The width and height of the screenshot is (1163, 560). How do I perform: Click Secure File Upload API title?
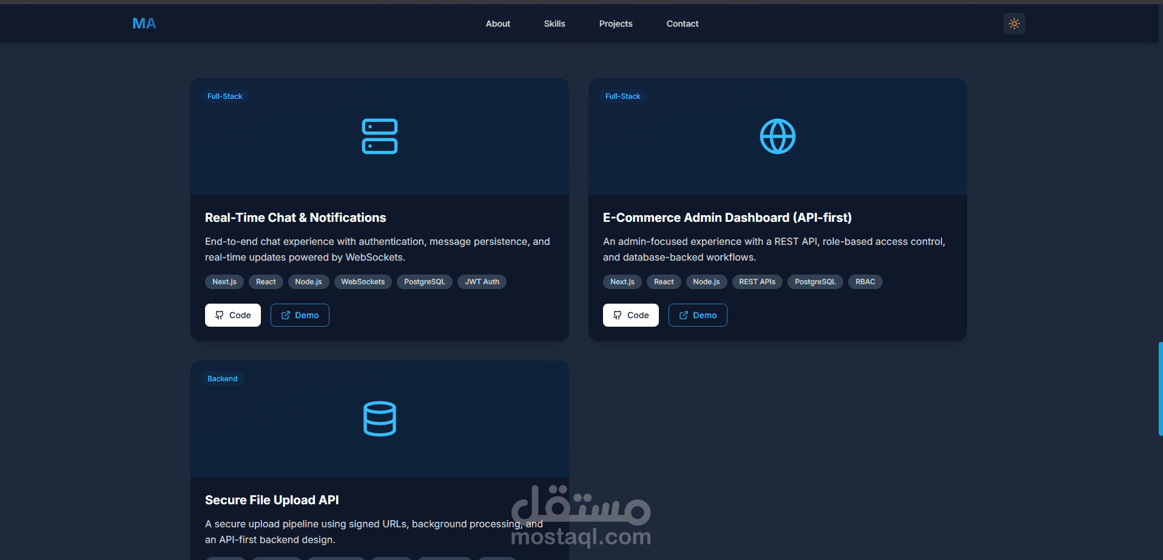(272, 500)
